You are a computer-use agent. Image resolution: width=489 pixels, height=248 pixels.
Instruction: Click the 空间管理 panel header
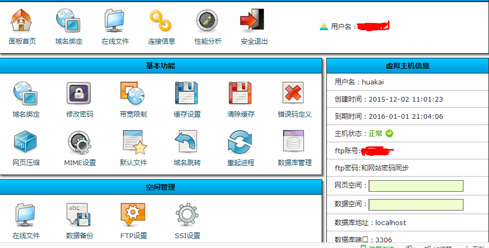161,187
